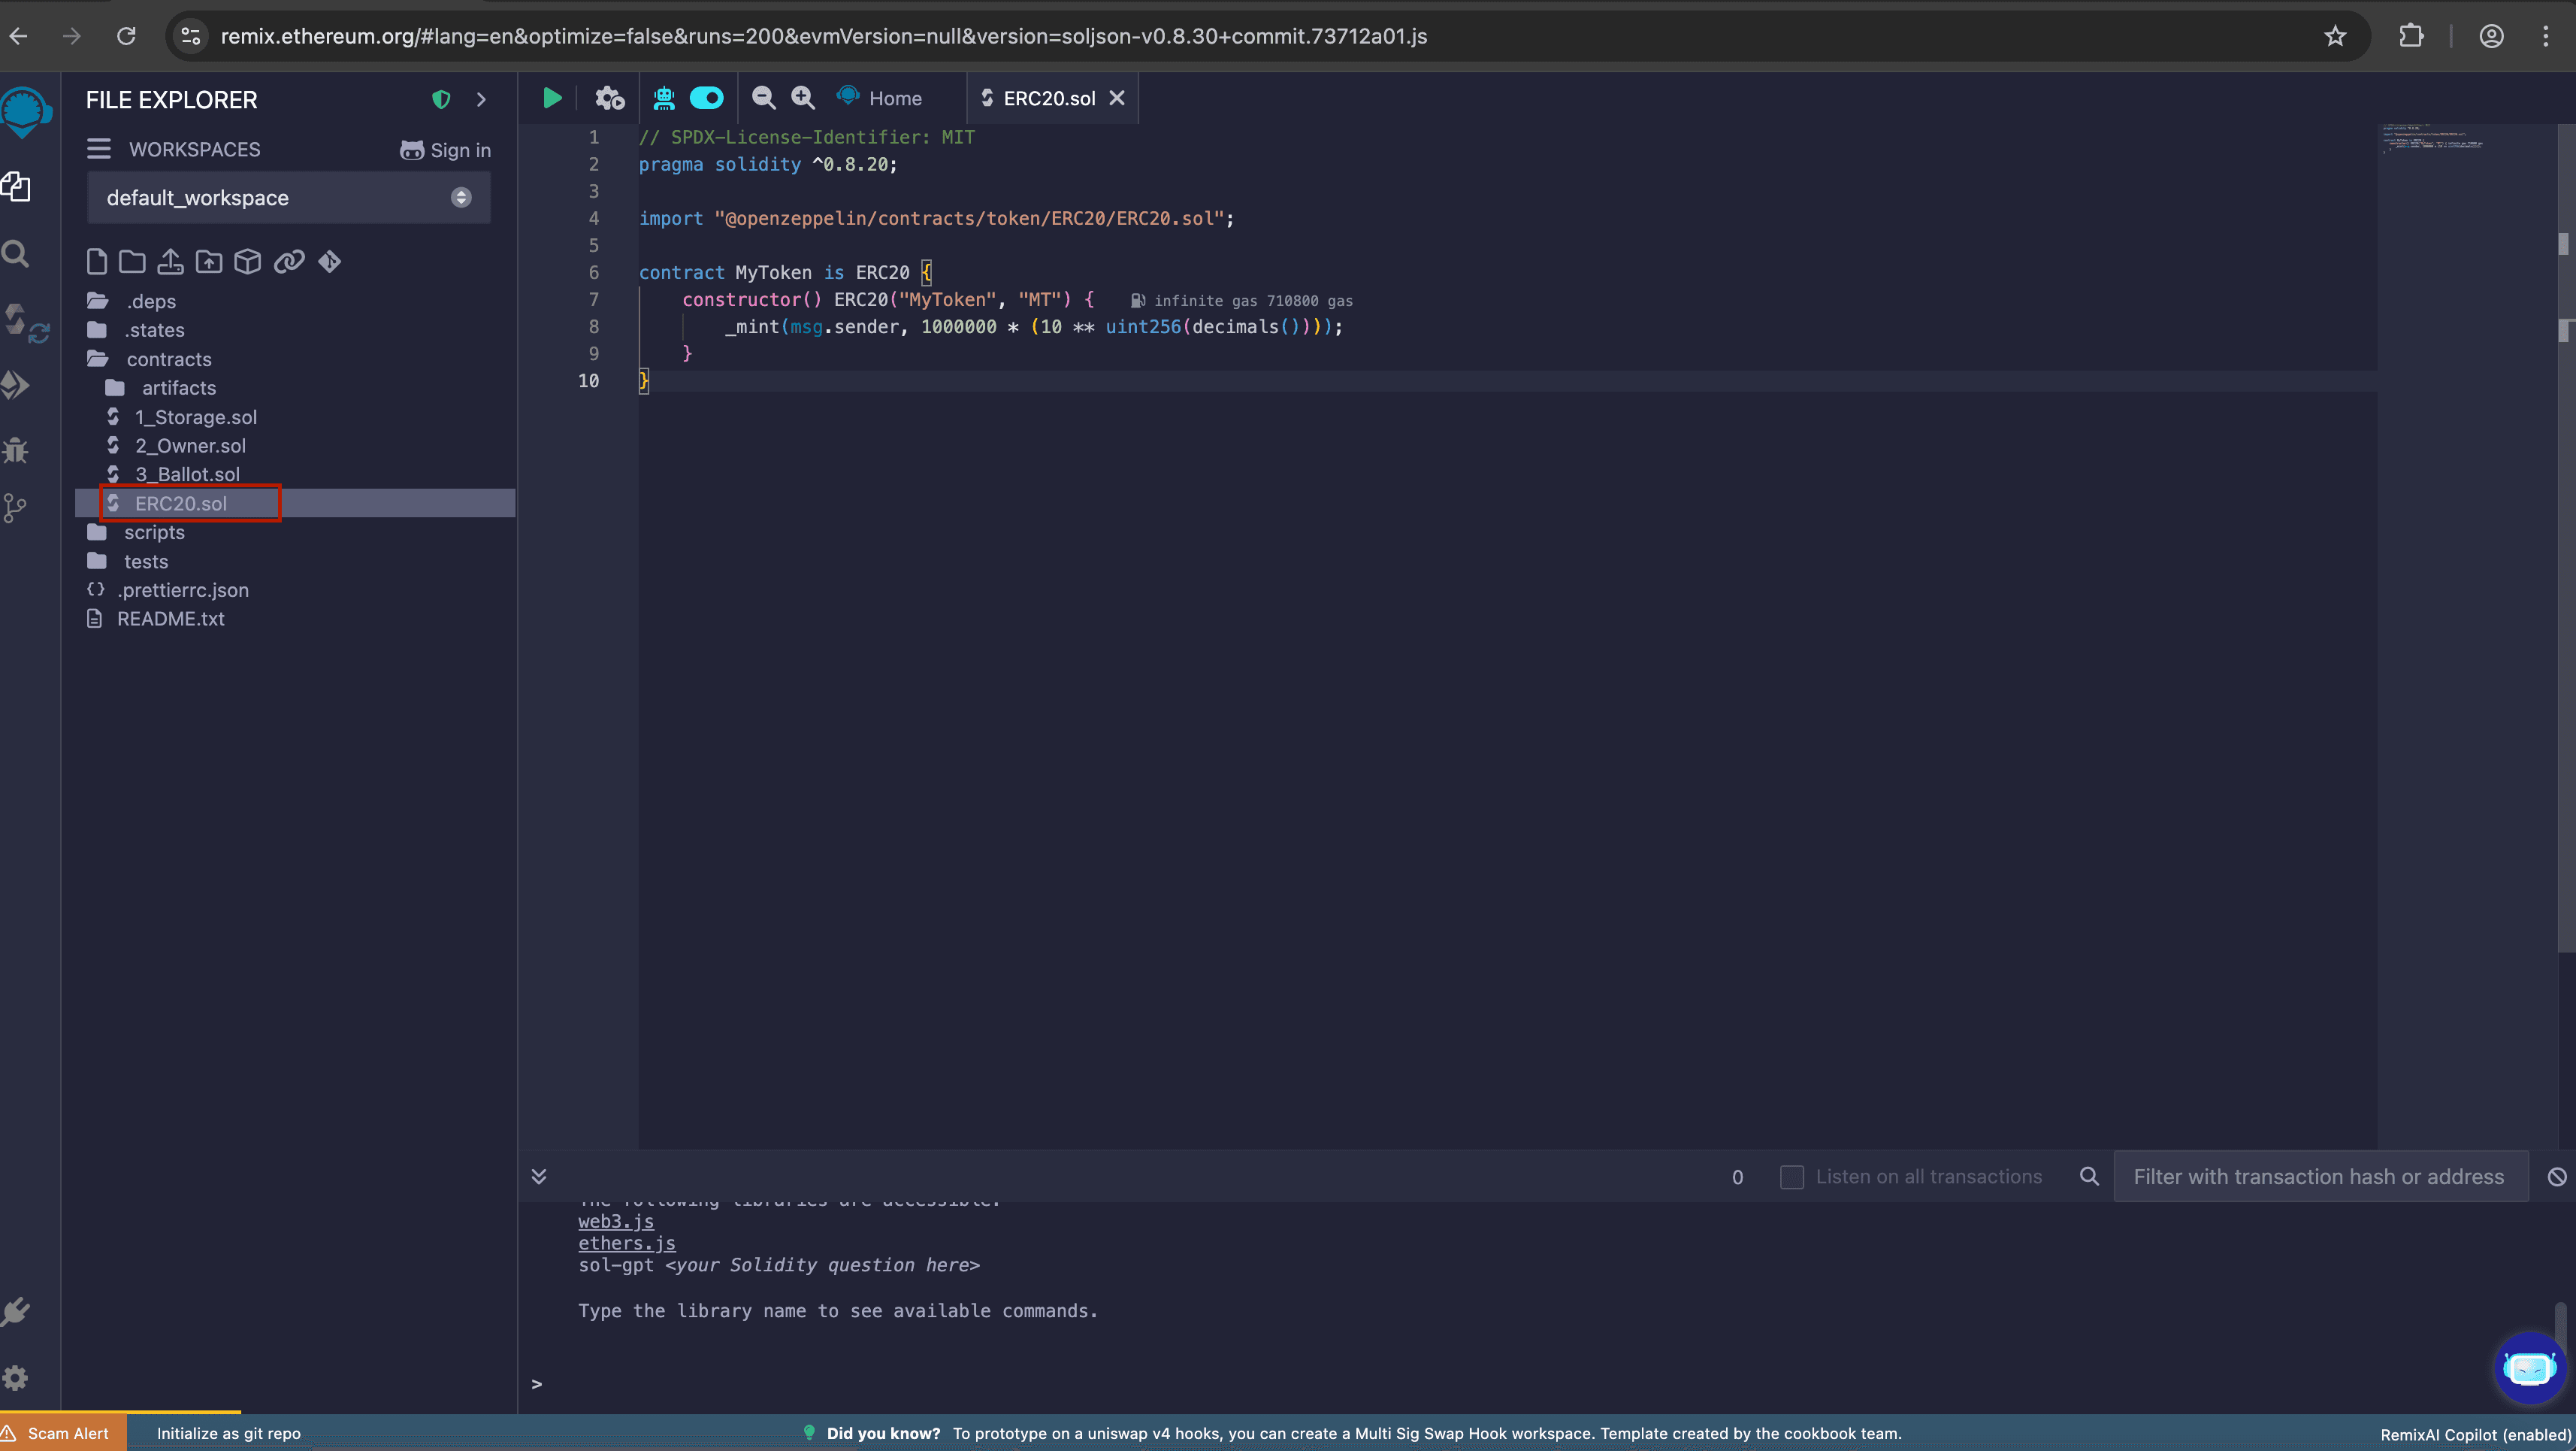Viewport: 2576px width, 1451px height.
Task: Click the editor minimap preview
Action: tap(2432, 139)
